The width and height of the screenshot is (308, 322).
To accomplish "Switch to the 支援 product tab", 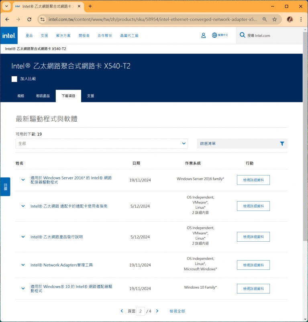I will tap(90, 96).
